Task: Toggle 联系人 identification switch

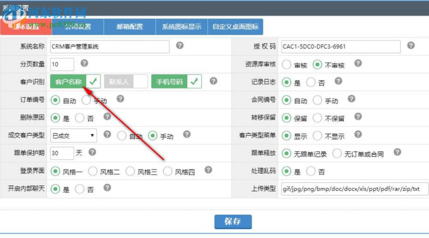Action: pos(126,81)
